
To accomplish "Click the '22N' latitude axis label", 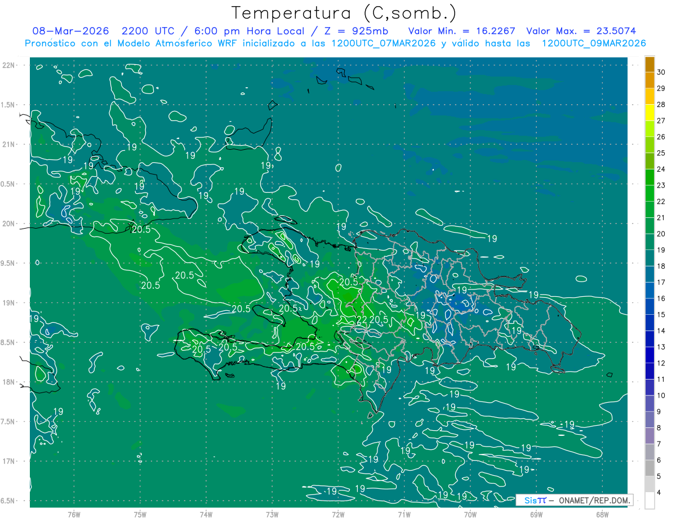I will [8, 65].
